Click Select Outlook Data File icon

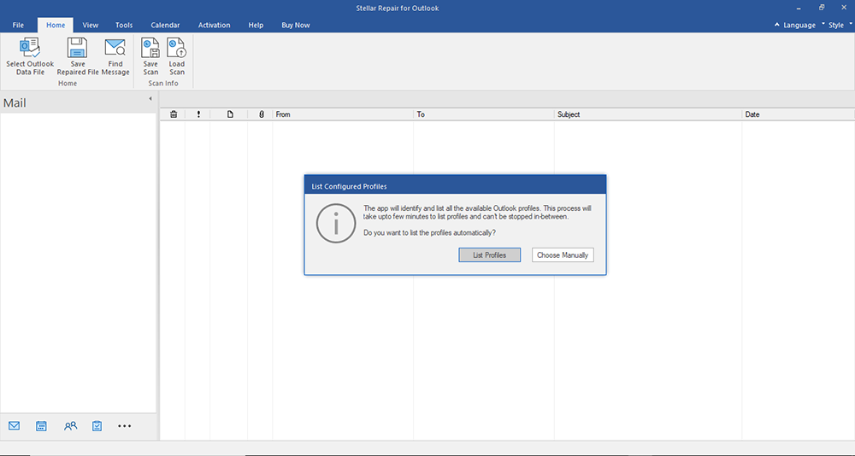(x=30, y=48)
